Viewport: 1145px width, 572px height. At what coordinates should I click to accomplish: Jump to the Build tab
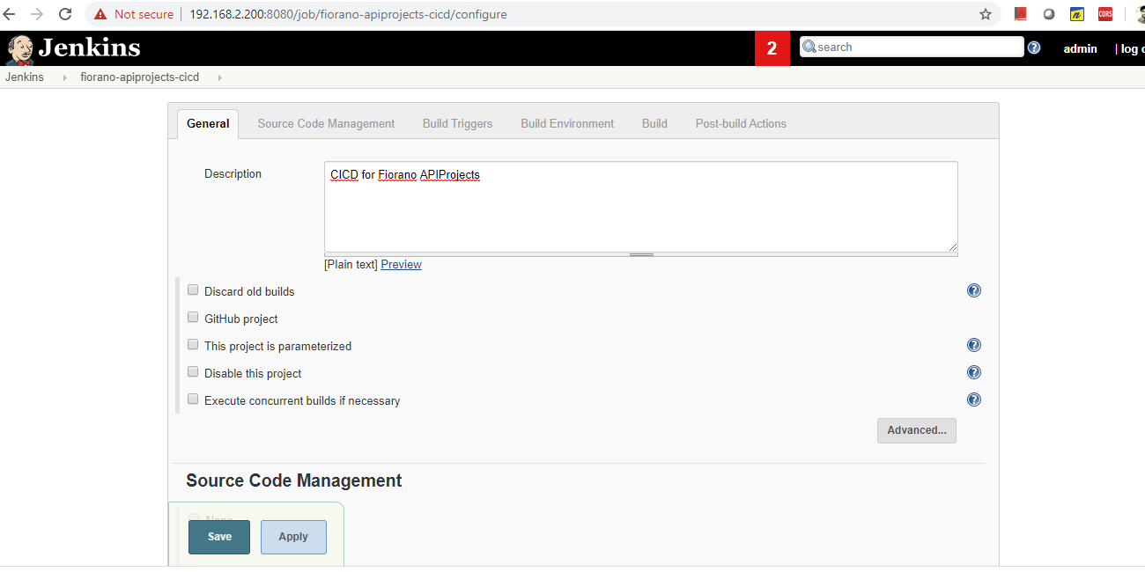point(654,123)
